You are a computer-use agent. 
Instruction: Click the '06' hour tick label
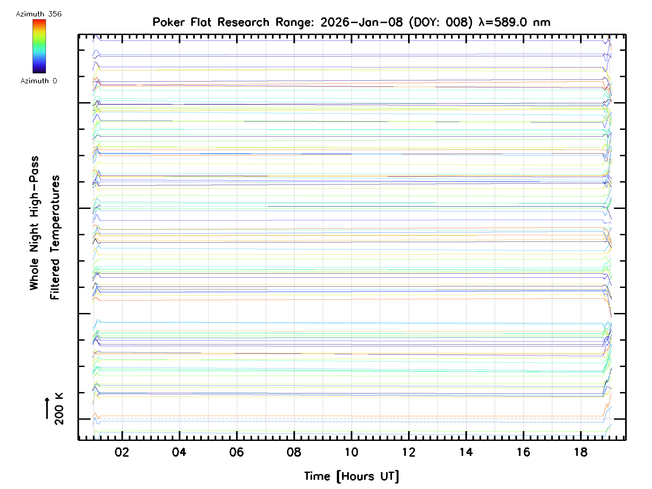pyautogui.click(x=236, y=452)
